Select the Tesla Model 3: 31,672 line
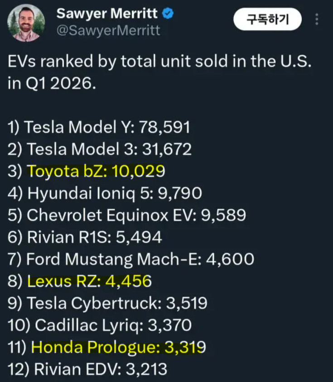 point(100,149)
